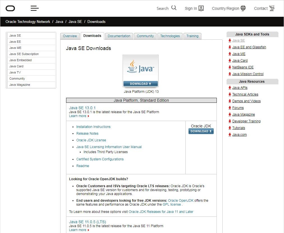The width and height of the screenshot is (284, 233).
Task: Switch to the Technologies tab
Action: (170, 36)
